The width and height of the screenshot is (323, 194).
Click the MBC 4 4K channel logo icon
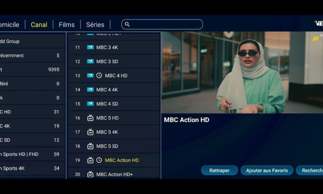click(x=90, y=90)
